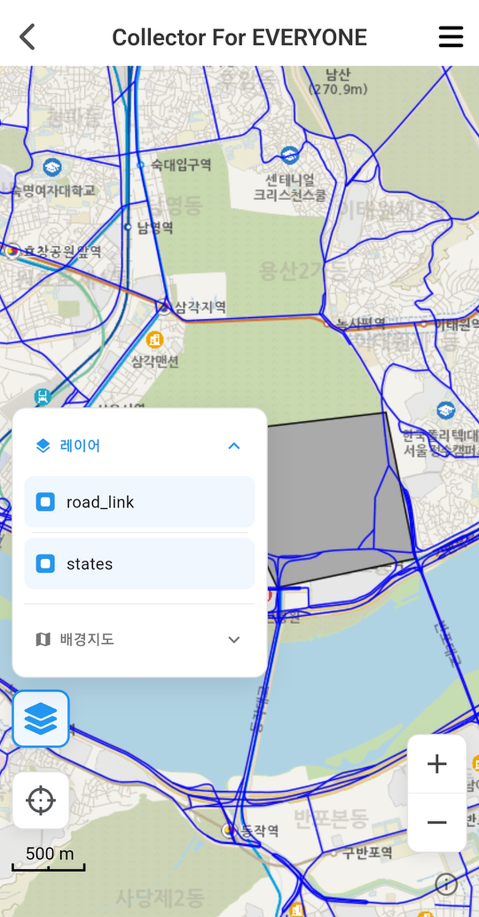Screen dimensions: 479x917
Task: Click the 레이어 stack icon
Action: (43, 446)
